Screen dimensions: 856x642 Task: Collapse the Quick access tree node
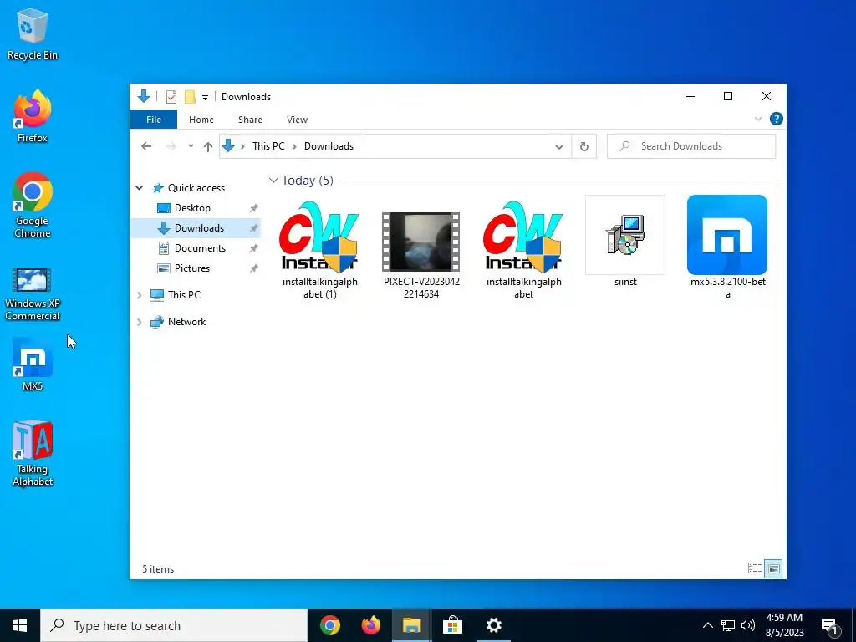point(140,188)
